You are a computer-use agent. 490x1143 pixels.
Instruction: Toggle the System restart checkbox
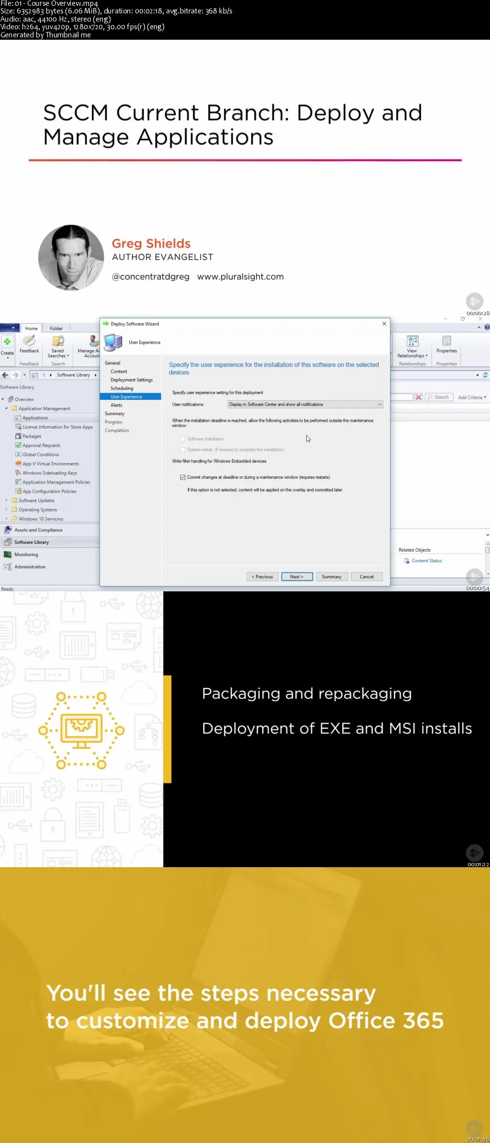tap(183, 450)
